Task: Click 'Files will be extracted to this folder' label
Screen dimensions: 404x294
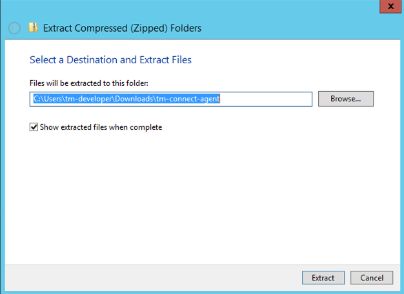Action: (x=89, y=83)
